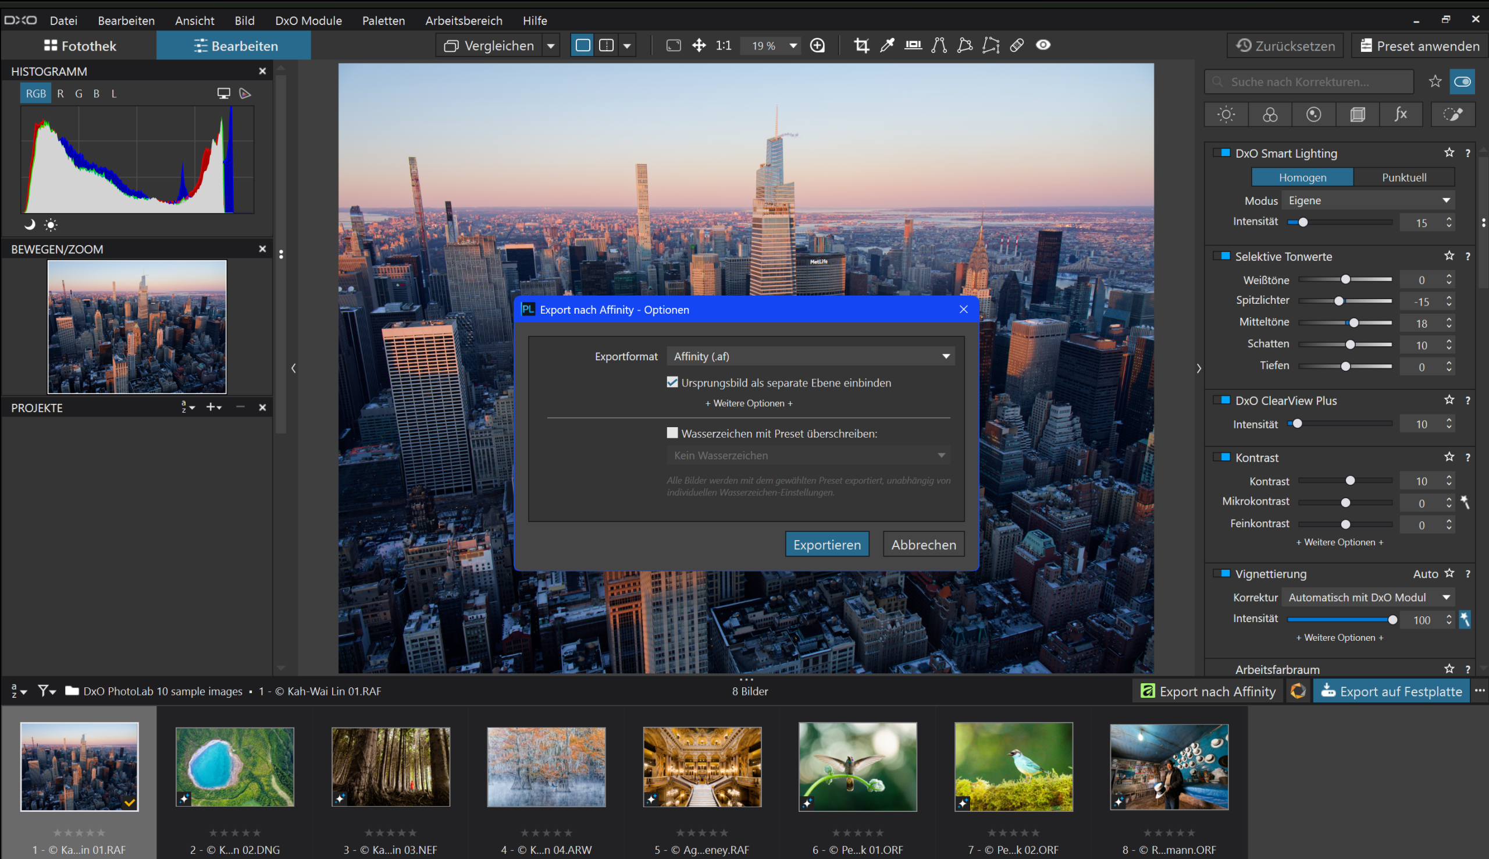Toggle histogram monitor gamut icon
The width and height of the screenshot is (1489, 859).
click(x=223, y=93)
